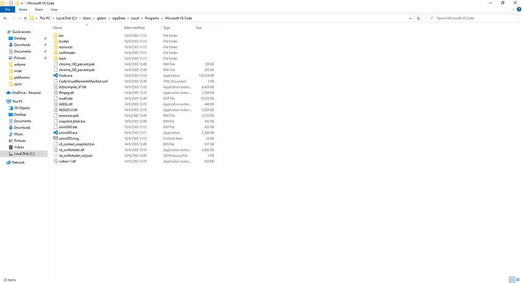Select the vulkan-1.dll file icon
The image size is (522, 283).
[55, 161]
